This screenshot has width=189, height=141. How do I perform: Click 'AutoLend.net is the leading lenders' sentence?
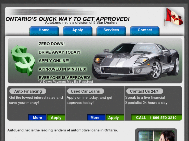(63, 130)
